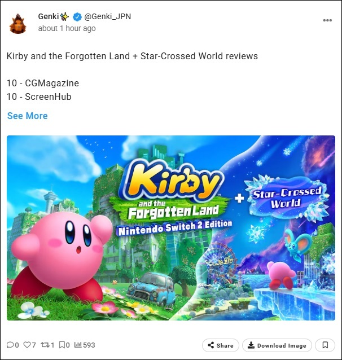Click the download arrow icon
This screenshot has width=342, height=360.
point(251,345)
